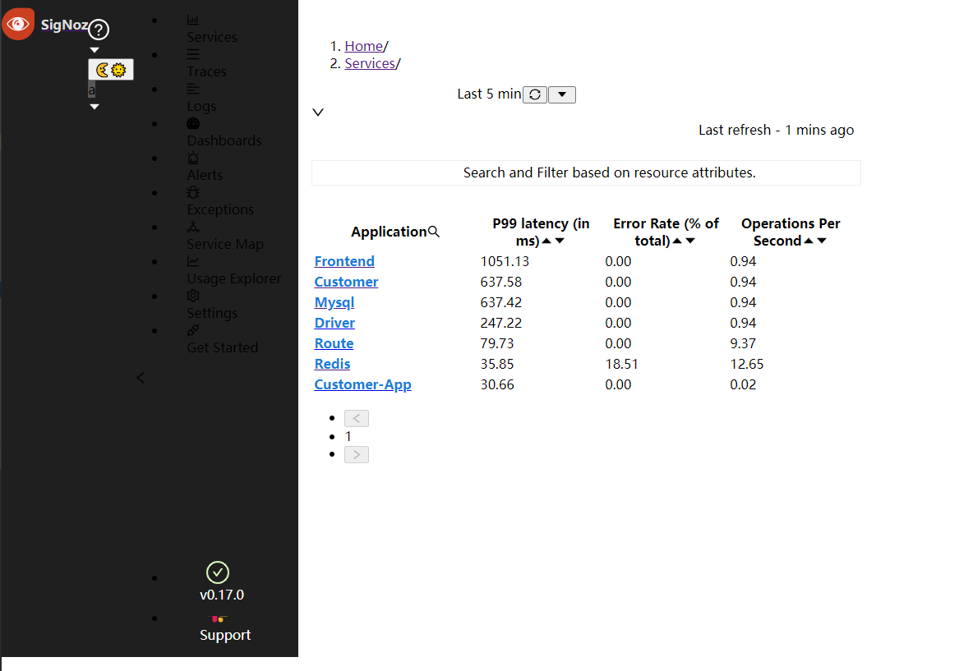Collapse the sidebar with the left arrow

pos(140,378)
